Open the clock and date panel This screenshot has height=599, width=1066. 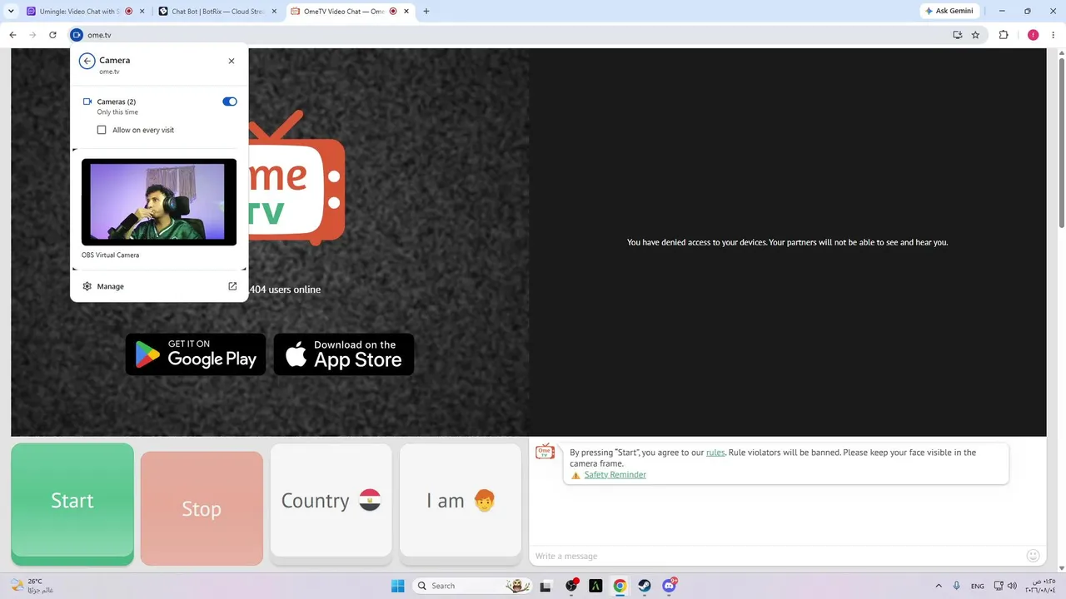coord(1040,586)
